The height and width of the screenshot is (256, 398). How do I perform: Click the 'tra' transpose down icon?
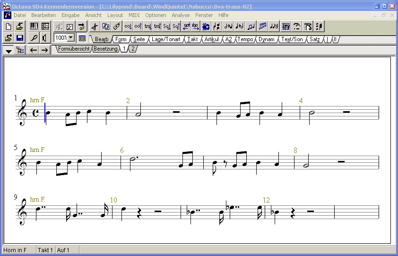pos(148,26)
